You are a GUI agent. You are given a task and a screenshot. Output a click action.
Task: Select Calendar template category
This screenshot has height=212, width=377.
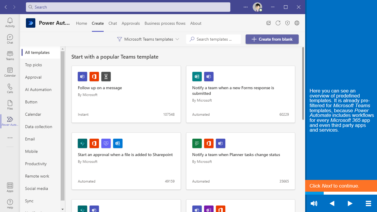[x=41, y=114]
